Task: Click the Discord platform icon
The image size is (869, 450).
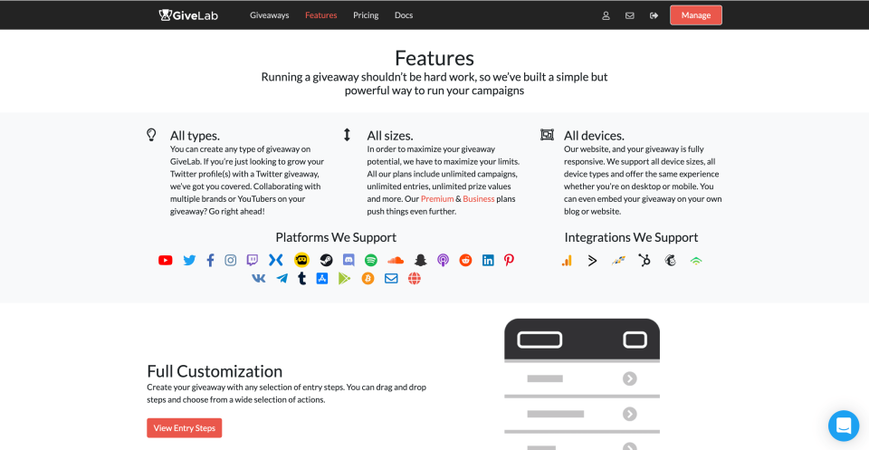Action: (x=349, y=260)
